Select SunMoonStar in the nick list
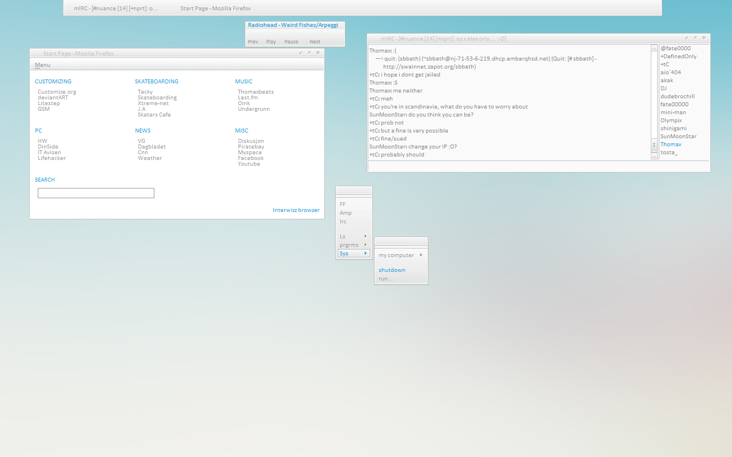The image size is (732, 457). tap(678, 137)
